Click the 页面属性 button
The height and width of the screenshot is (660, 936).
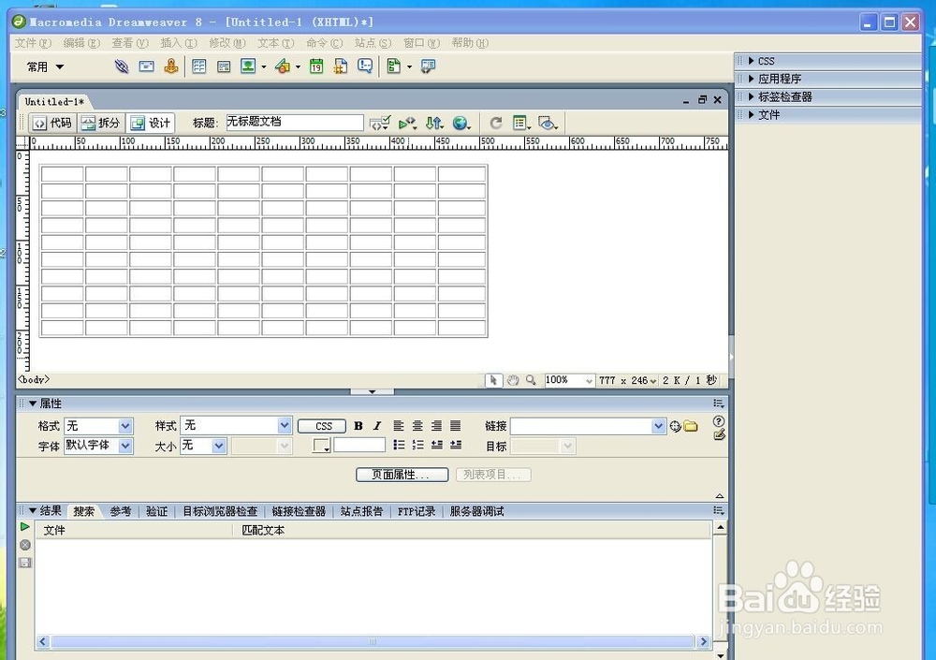click(402, 475)
